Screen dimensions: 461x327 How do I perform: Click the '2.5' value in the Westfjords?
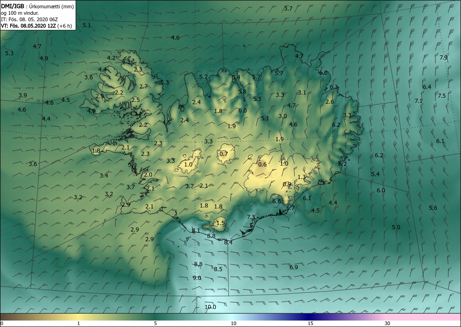pos(136,100)
